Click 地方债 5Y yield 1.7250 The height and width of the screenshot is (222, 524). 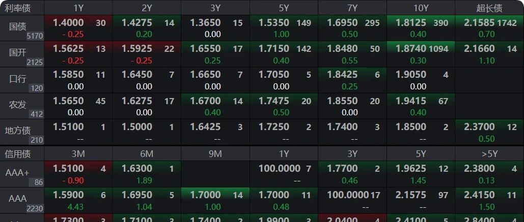tap(274, 126)
